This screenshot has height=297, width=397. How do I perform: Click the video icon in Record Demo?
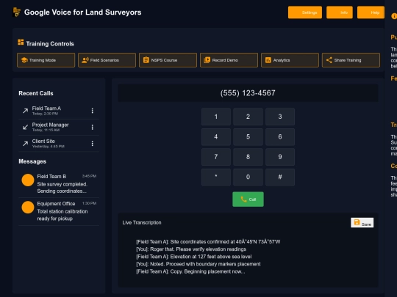[207, 60]
